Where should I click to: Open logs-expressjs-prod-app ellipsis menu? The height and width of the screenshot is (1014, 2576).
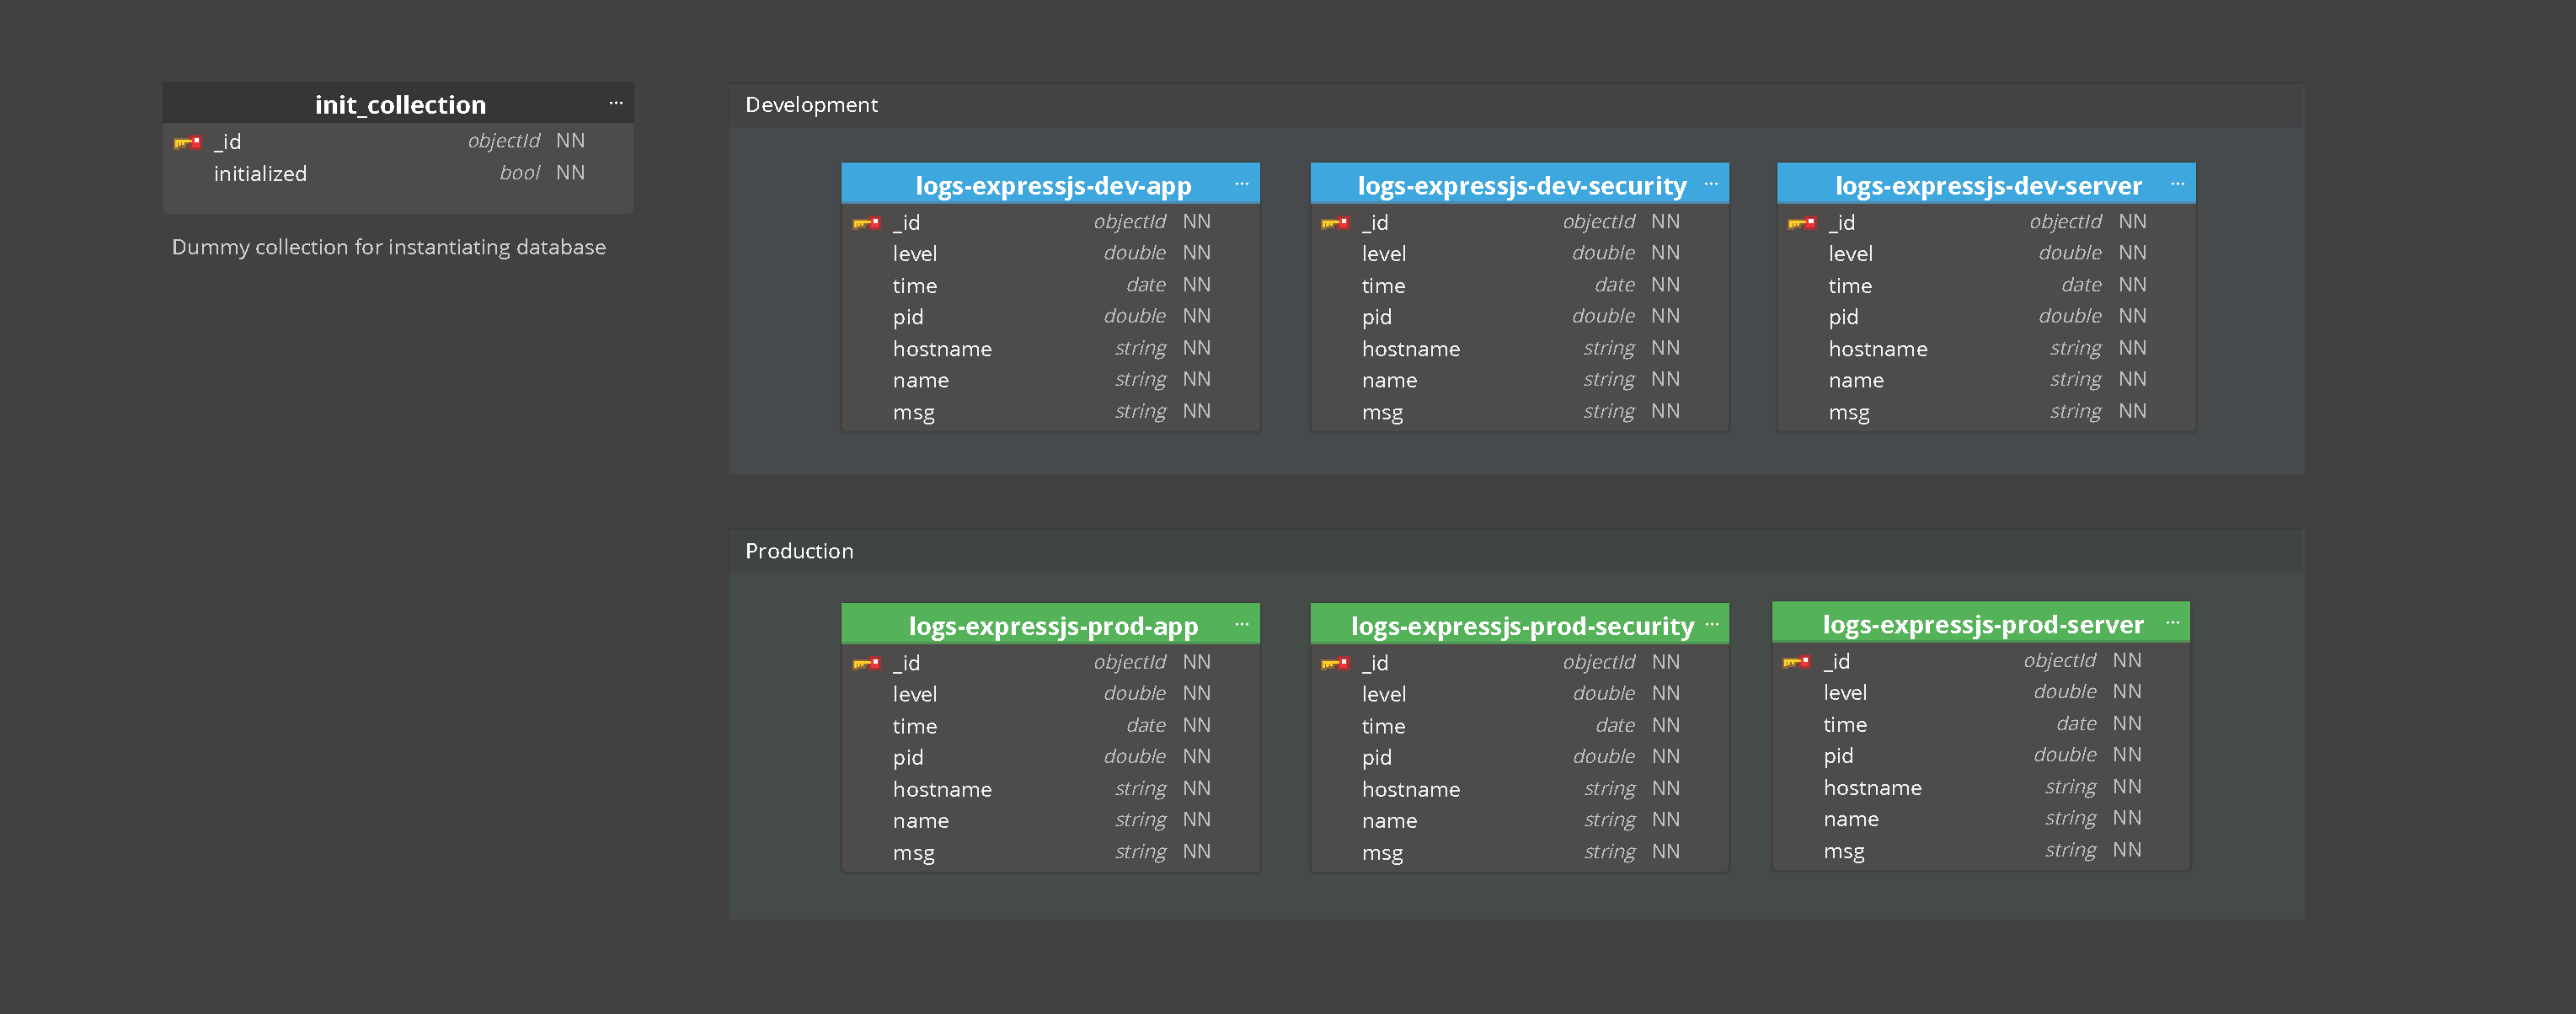[x=1241, y=625]
